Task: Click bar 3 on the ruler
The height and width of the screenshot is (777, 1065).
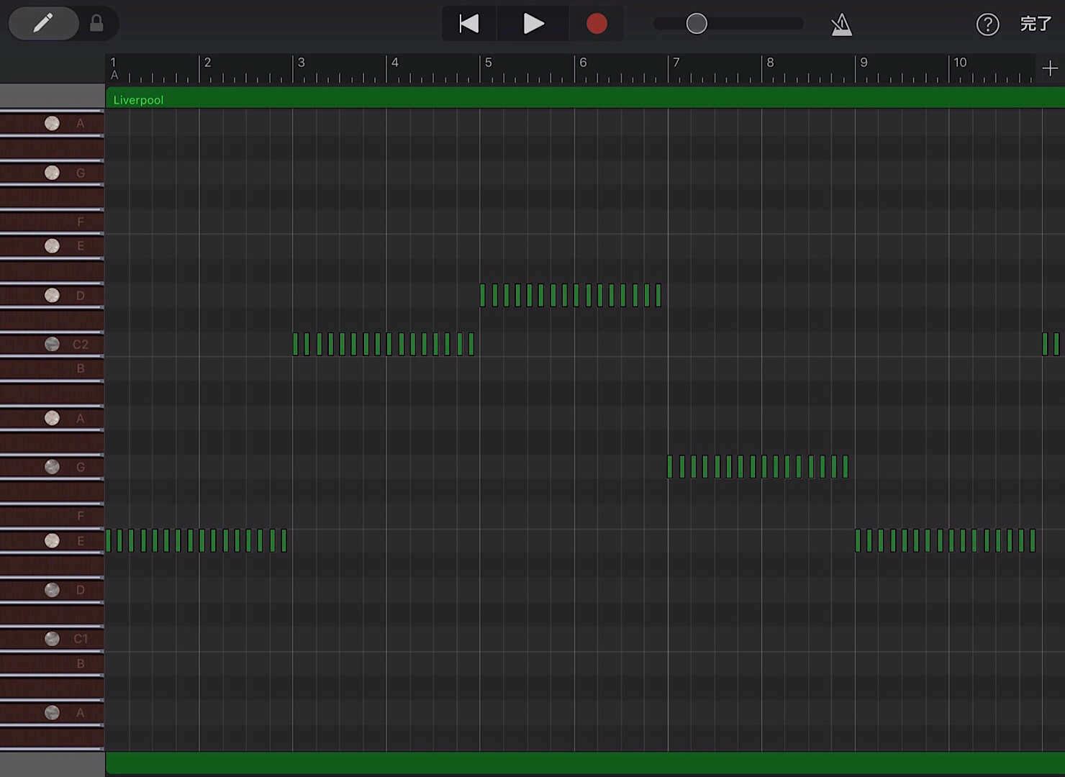Action: point(301,63)
